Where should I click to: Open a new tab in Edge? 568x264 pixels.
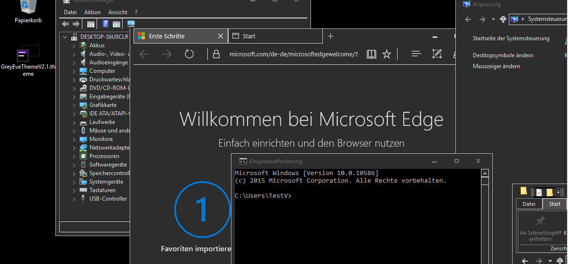331,36
